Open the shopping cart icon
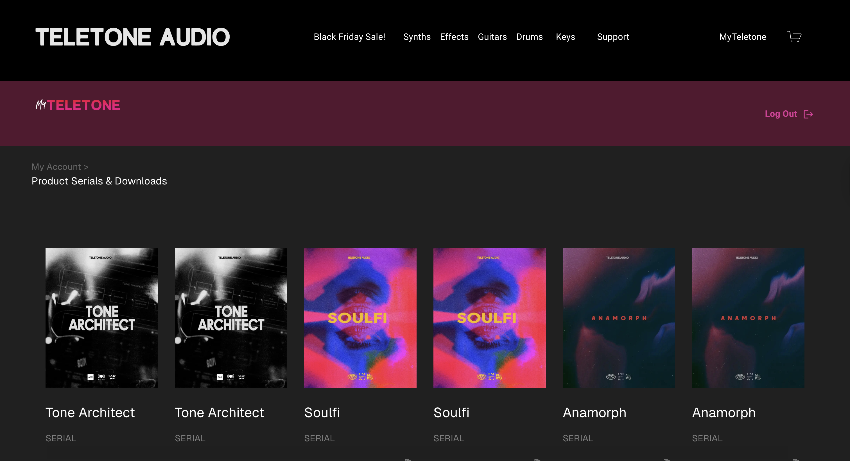This screenshot has width=850, height=461. (x=794, y=36)
